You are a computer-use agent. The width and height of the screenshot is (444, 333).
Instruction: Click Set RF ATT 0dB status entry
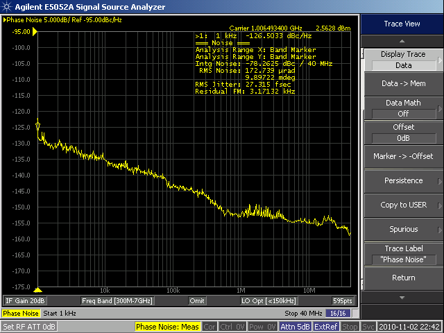coord(28,327)
